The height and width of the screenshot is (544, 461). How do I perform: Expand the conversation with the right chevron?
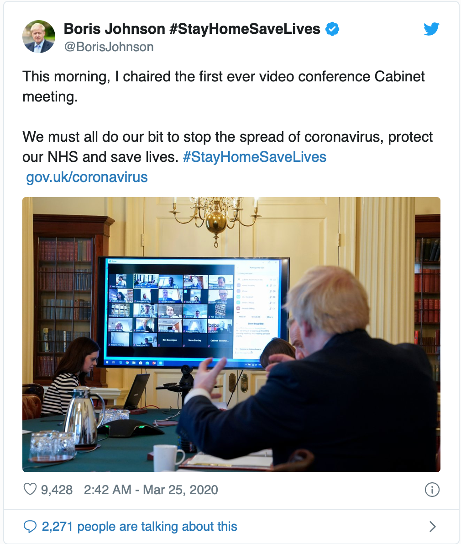click(x=432, y=527)
